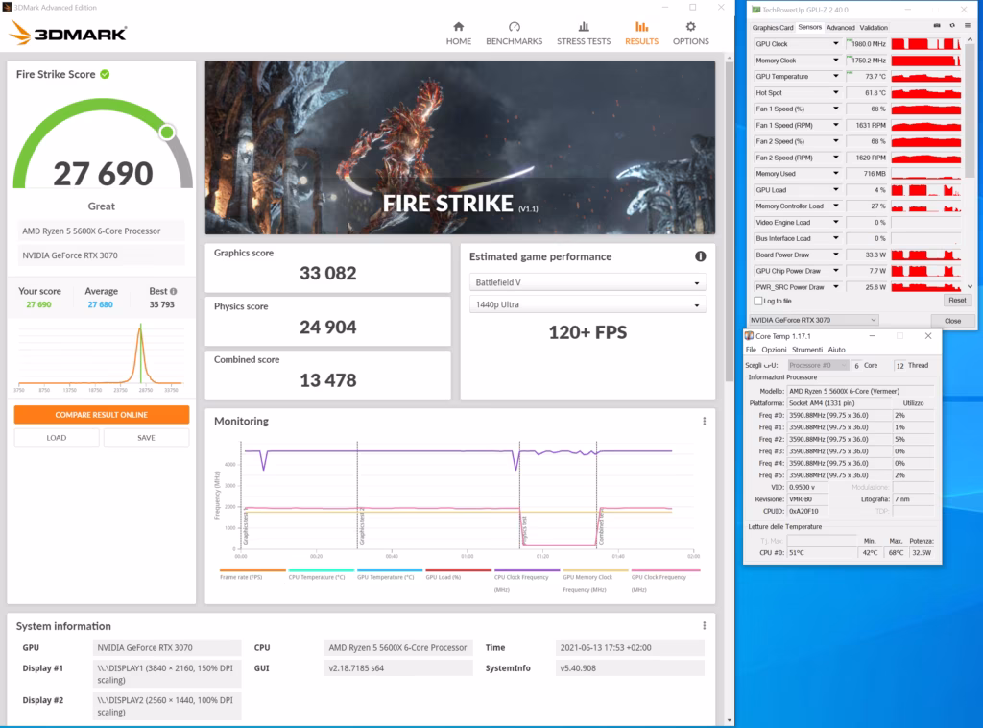Toggle the first CPU Temperature legend item
The width and height of the screenshot is (983, 728).
point(321,574)
